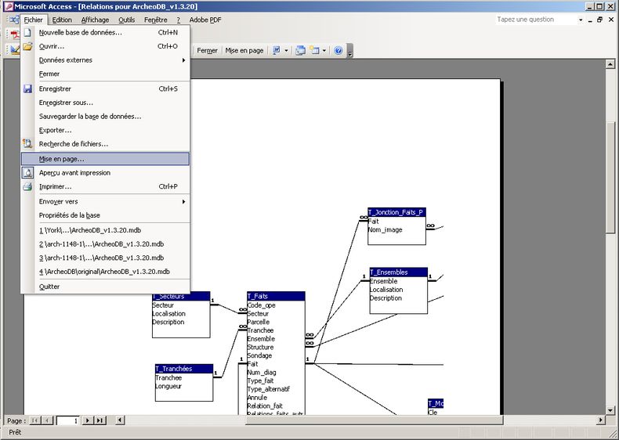Open the Edition menu
The image size is (619, 440).
(x=62, y=20)
